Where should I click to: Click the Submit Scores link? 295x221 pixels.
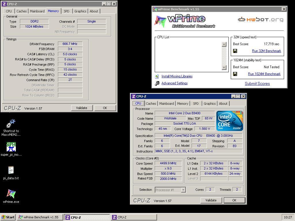257,84
